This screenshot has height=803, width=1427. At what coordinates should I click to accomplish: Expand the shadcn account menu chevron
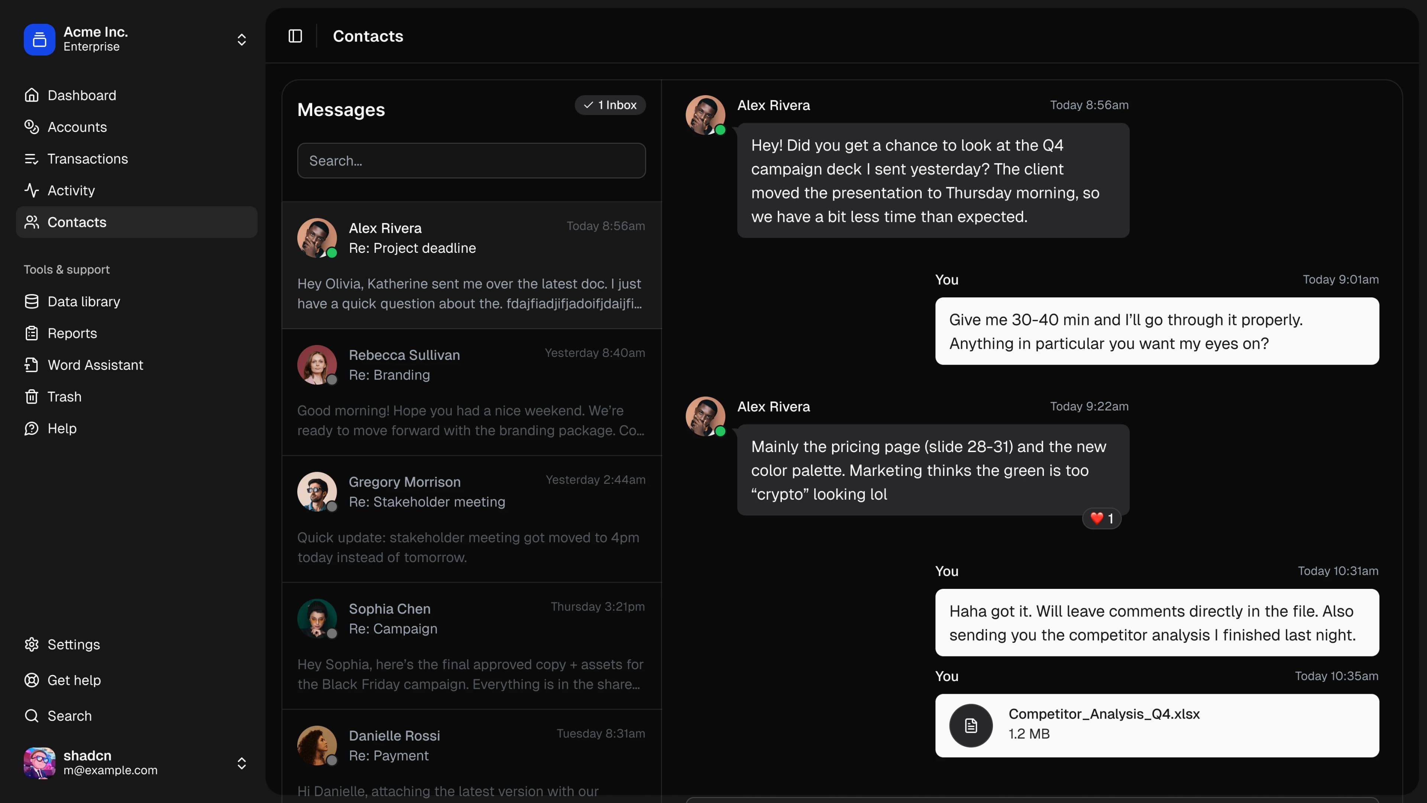pos(242,763)
